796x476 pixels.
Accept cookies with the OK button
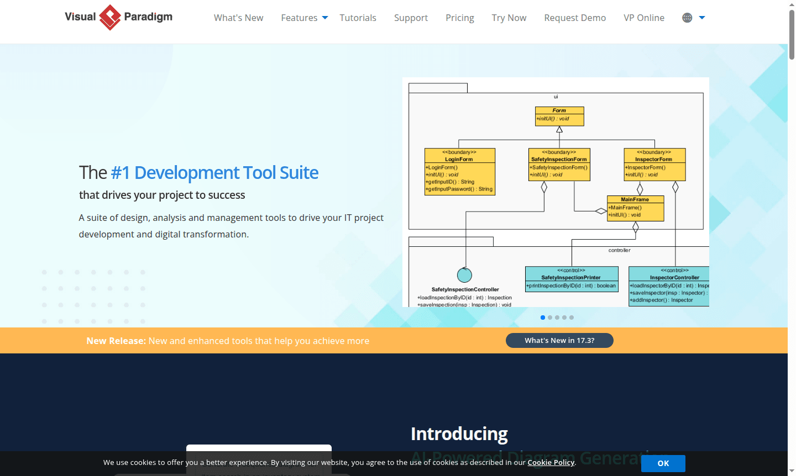[x=663, y=463]
